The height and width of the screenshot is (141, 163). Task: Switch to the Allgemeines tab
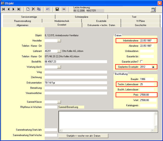22,25
